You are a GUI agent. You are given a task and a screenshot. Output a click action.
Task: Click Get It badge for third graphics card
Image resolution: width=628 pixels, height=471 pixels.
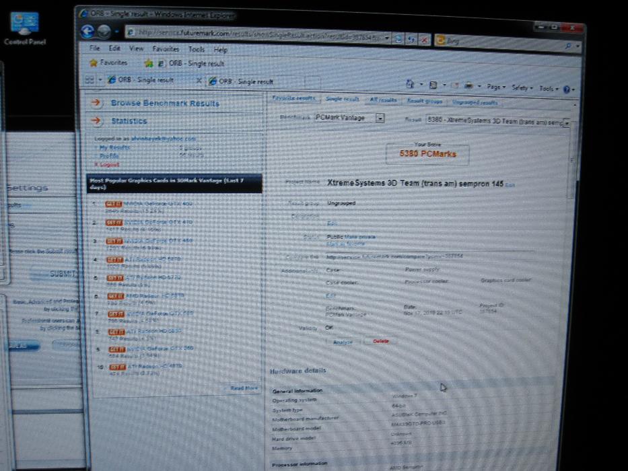pyautogui.click(x=114, y=241)
